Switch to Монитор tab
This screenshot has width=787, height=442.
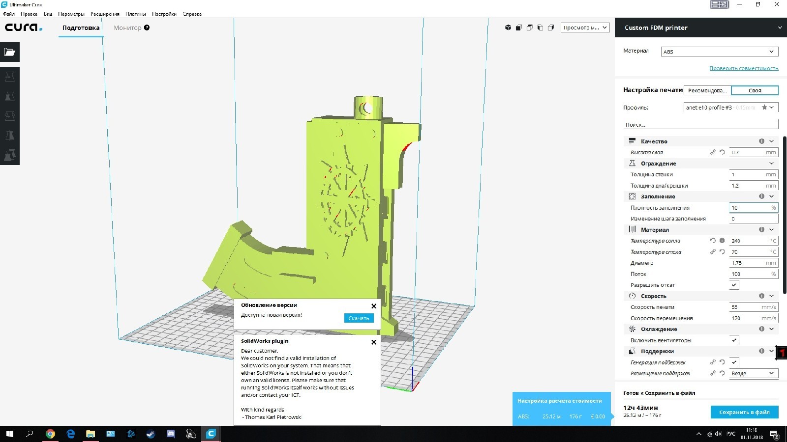(127, 28)
